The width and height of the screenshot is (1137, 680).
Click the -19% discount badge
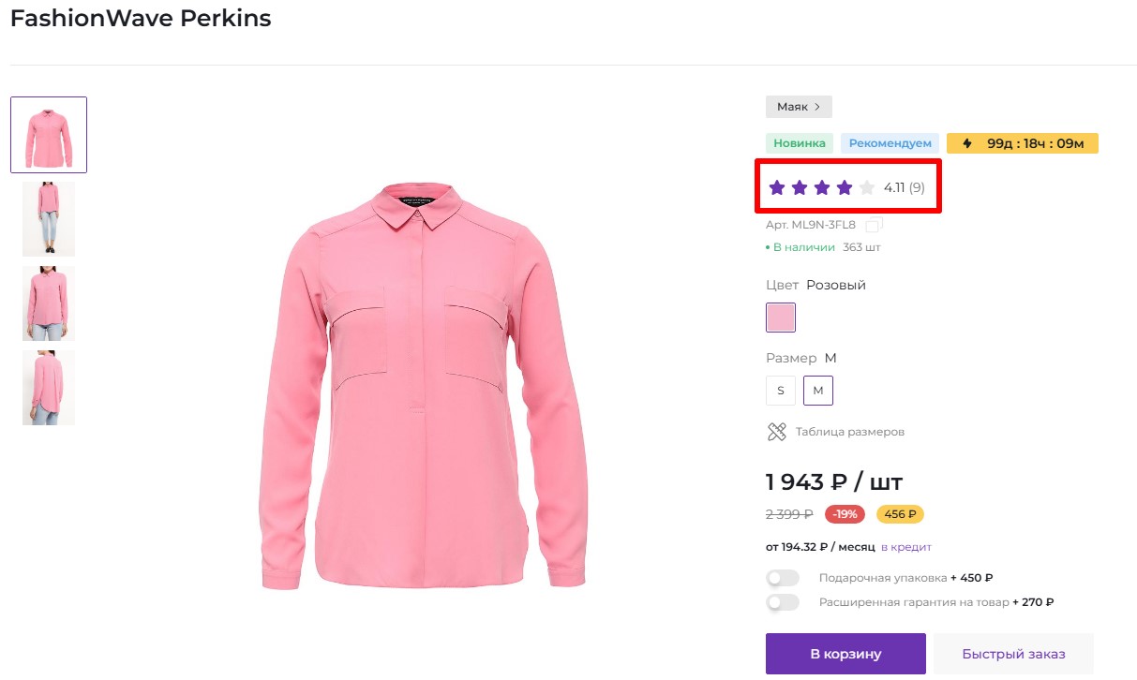(x=844, y=513)
